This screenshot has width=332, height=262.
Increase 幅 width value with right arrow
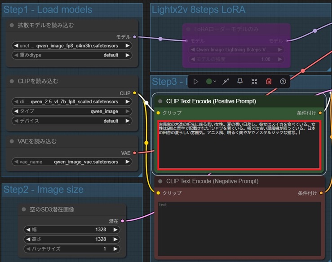coord(115,230)
